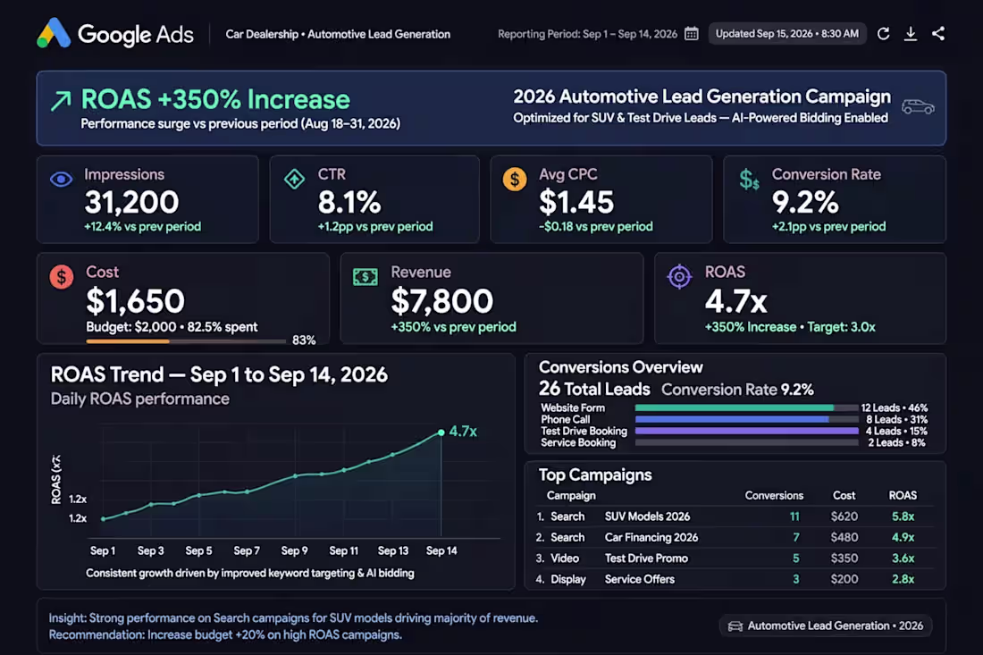Image resolution: width=983 pixels, height=655 pixels.
Task: Click the Avg CPC dollar coin icon
Action: pos(515,180)
